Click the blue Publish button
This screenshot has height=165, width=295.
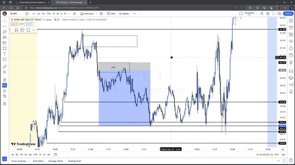click(288, 14)
